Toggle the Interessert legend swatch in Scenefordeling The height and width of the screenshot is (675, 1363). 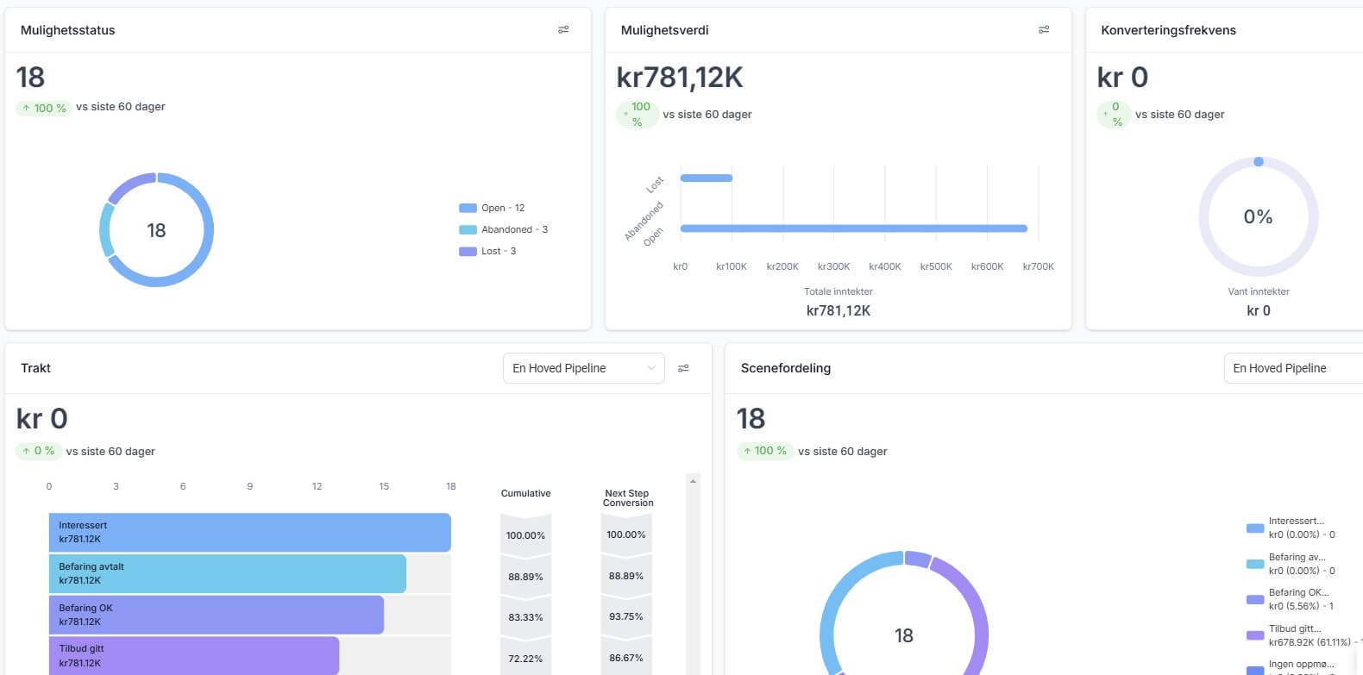1255,528
